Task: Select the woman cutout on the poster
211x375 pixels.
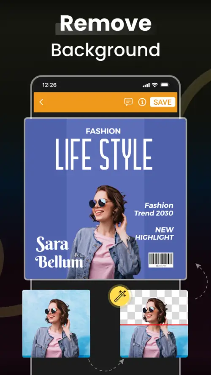Action: pos(104,232)
